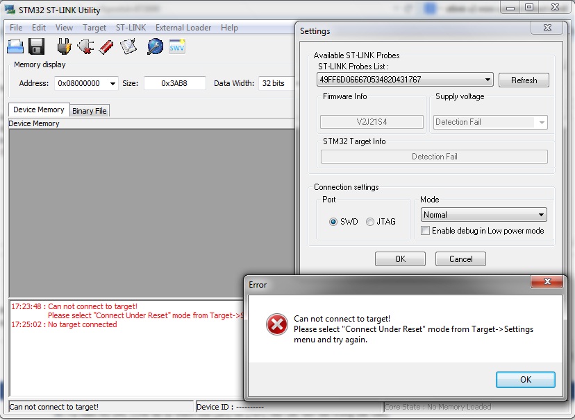Select the JTAG port radio button
This screenshot has height=420, width=575.
(370, 222)
